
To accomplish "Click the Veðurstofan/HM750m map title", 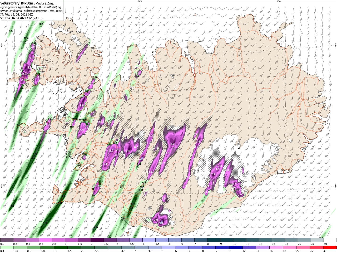I will click(17, 3).
